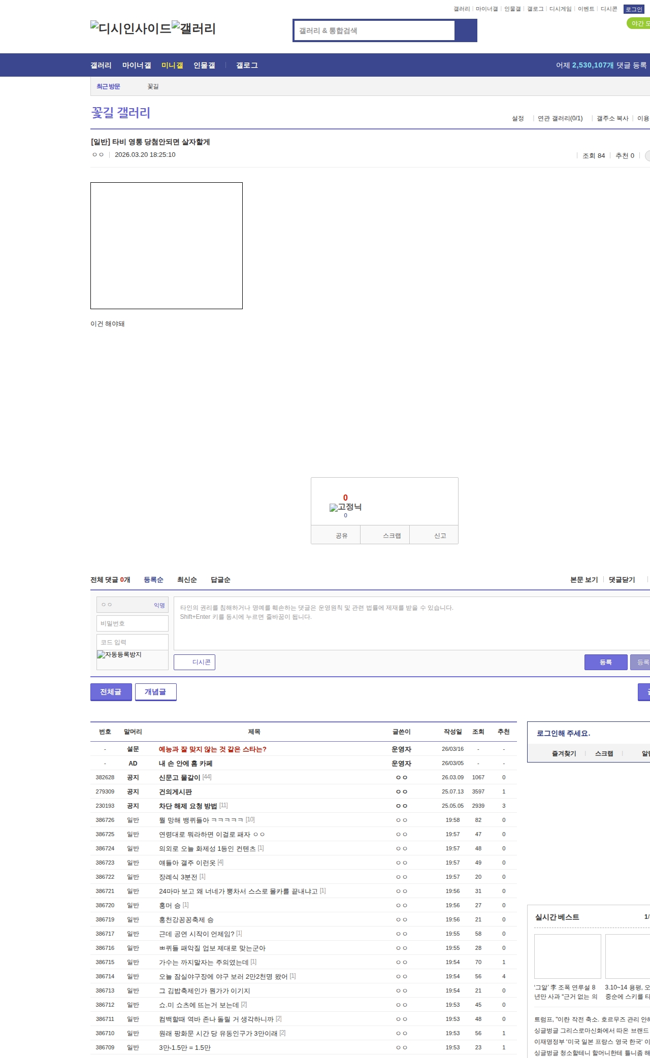The height and width of the screenshot is (1058, 650).
Task: Click 공유 to share the post
Action: pyautogui.click(x=341, y=536)
